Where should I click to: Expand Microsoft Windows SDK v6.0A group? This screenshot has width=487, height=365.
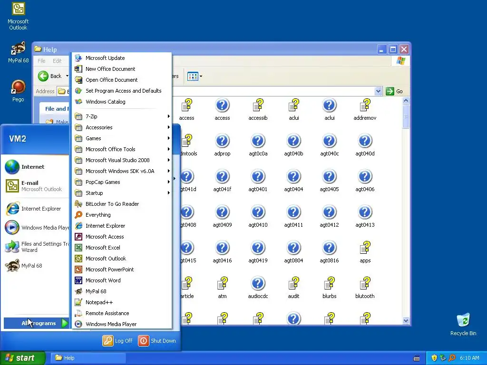point(122,171)
